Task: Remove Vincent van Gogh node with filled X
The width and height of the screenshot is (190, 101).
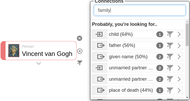Action: [79, 38]
